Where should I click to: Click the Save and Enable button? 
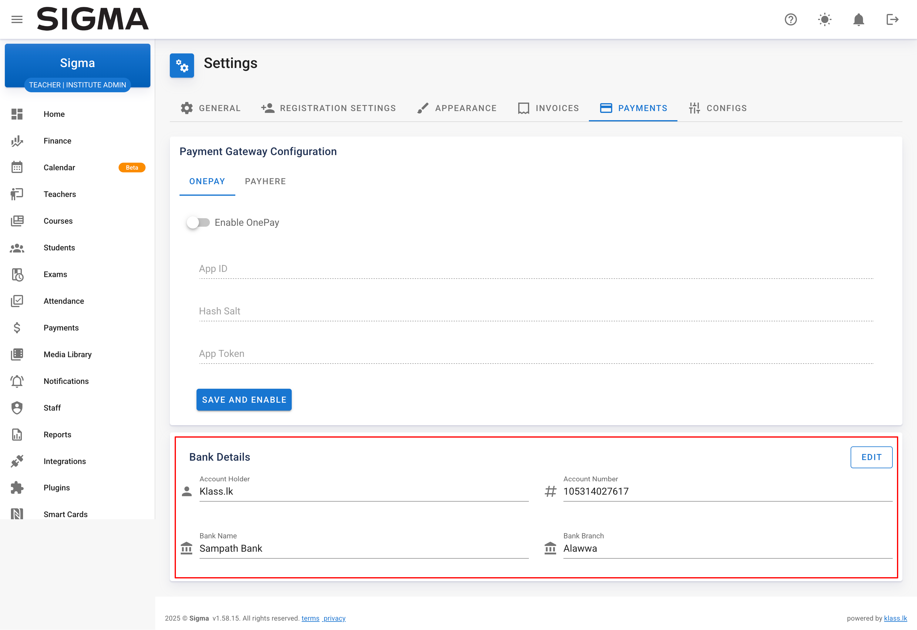pyautogui.click(x=244, y=400)
